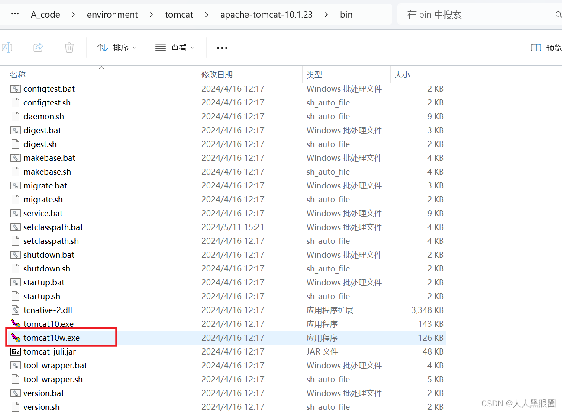This screenshot has width=562, height=412.
Task: Sort by 名称 column header
Action: point(18,75)
